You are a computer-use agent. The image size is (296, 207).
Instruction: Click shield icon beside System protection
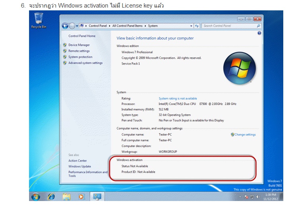coord(65,57)
